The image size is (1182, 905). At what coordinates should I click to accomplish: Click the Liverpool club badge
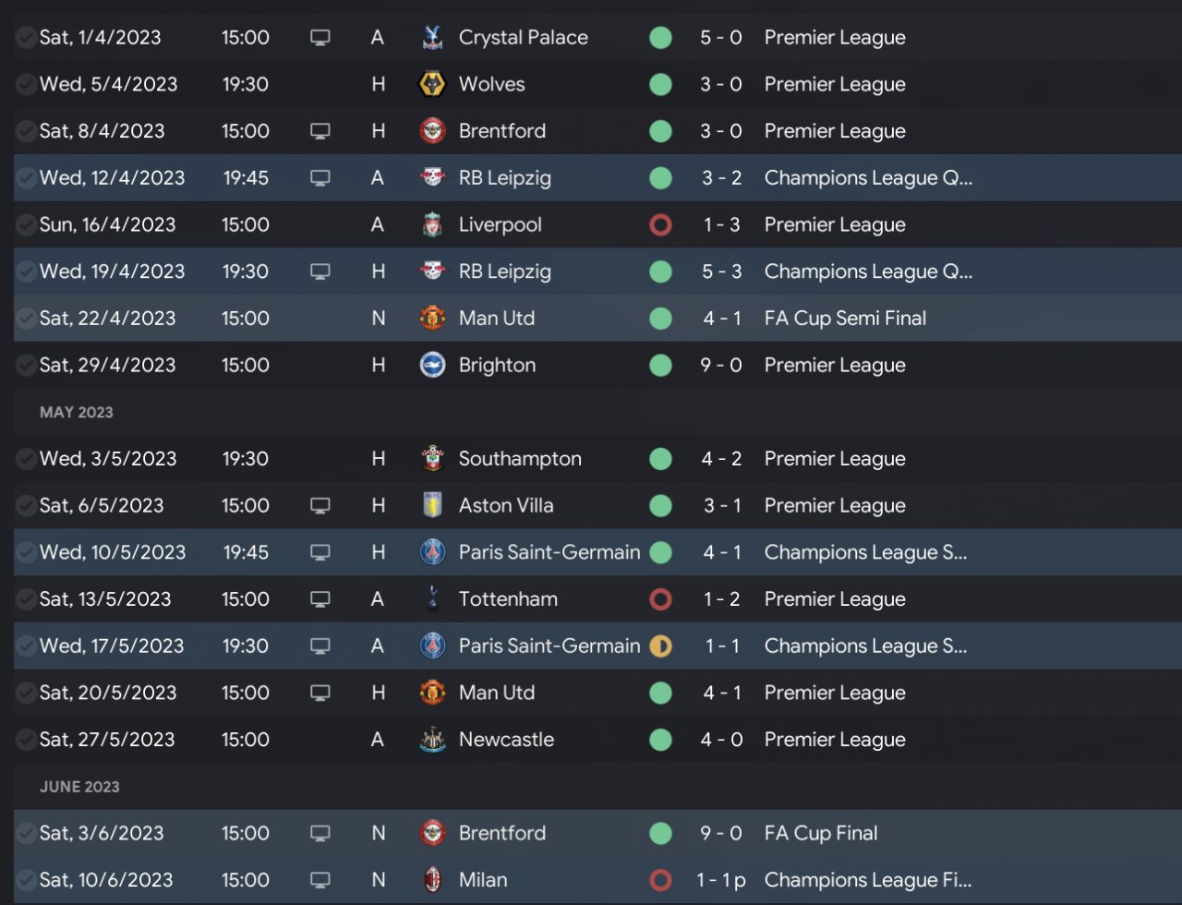(432, 225)
